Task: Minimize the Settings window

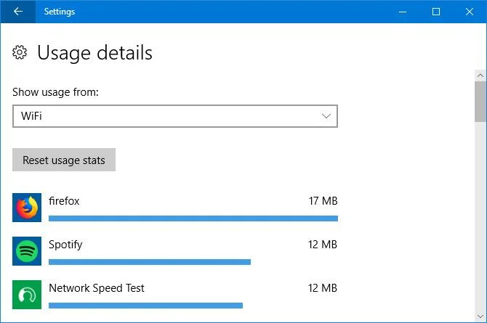Action: click(x=403, y=12)
